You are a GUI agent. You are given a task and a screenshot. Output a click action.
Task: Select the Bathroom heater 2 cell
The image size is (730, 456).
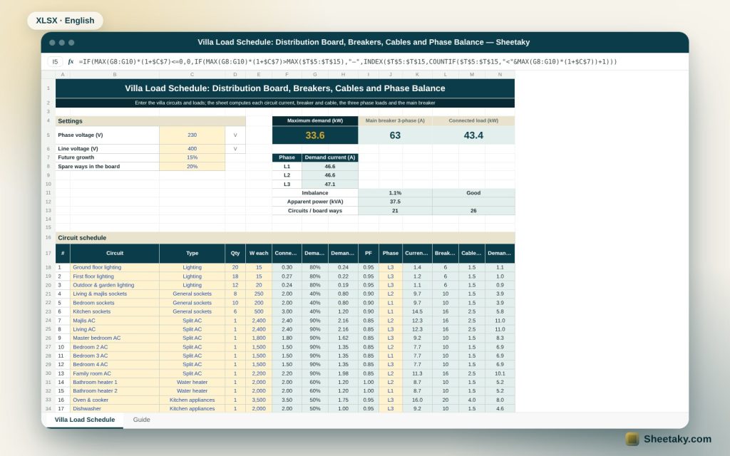point(115,391)
